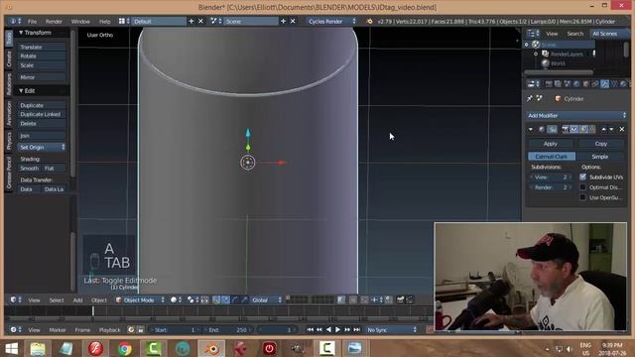Jump to the first frame
This screenshot has width=635, height=357.
pyautogui.click(x=310, y=330)
